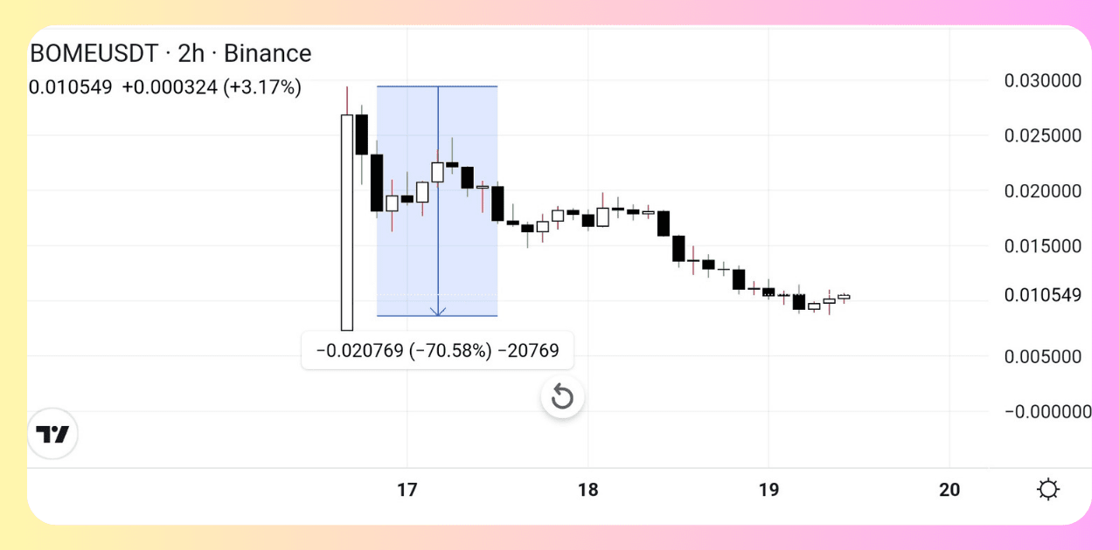Click the BOMEUSDT · 2h · Binance title
This screenshot has width=1119, height=550.
coord(170,53)
